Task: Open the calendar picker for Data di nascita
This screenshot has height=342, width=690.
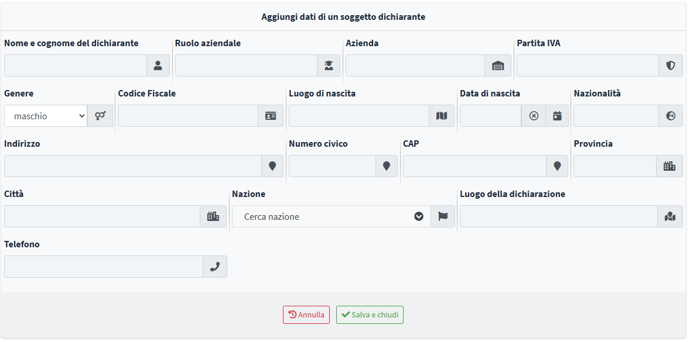Action: (x=557, y=116)
